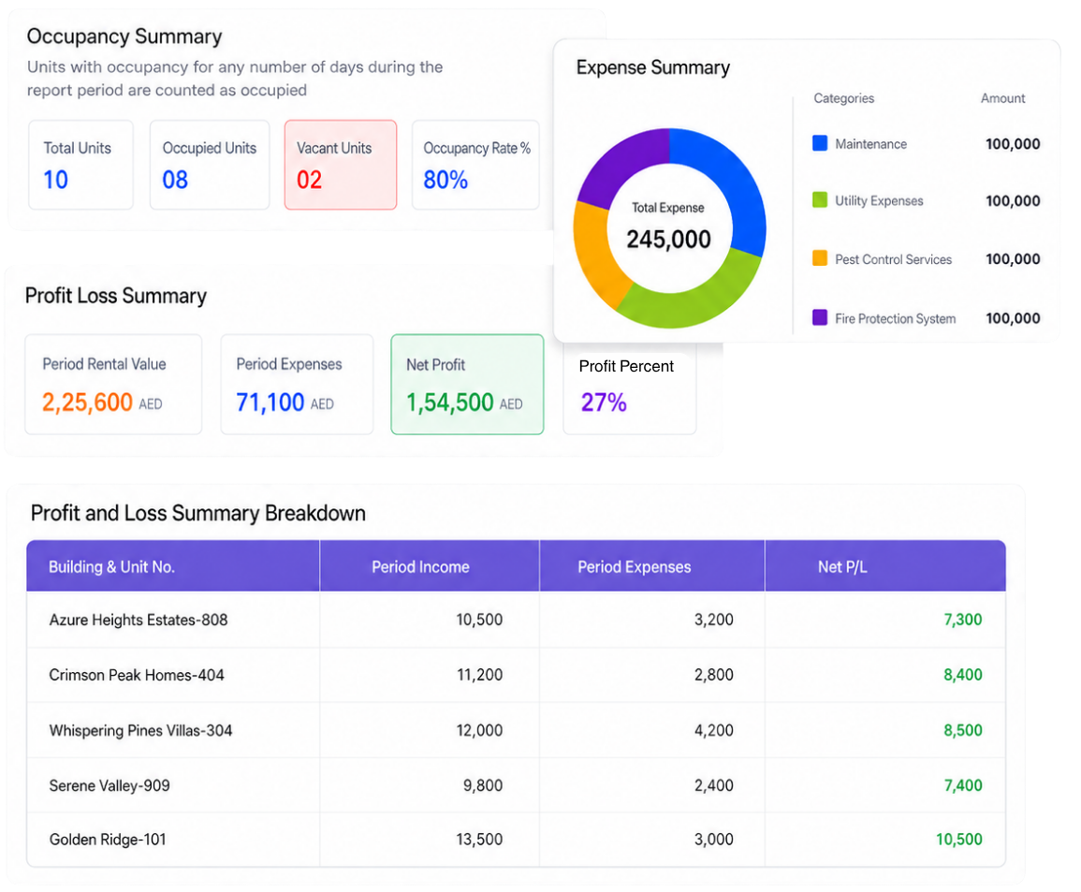The image size is (1081, 892).
Task: Click the Occupancy Summary heading
Action: coord(124,37)
